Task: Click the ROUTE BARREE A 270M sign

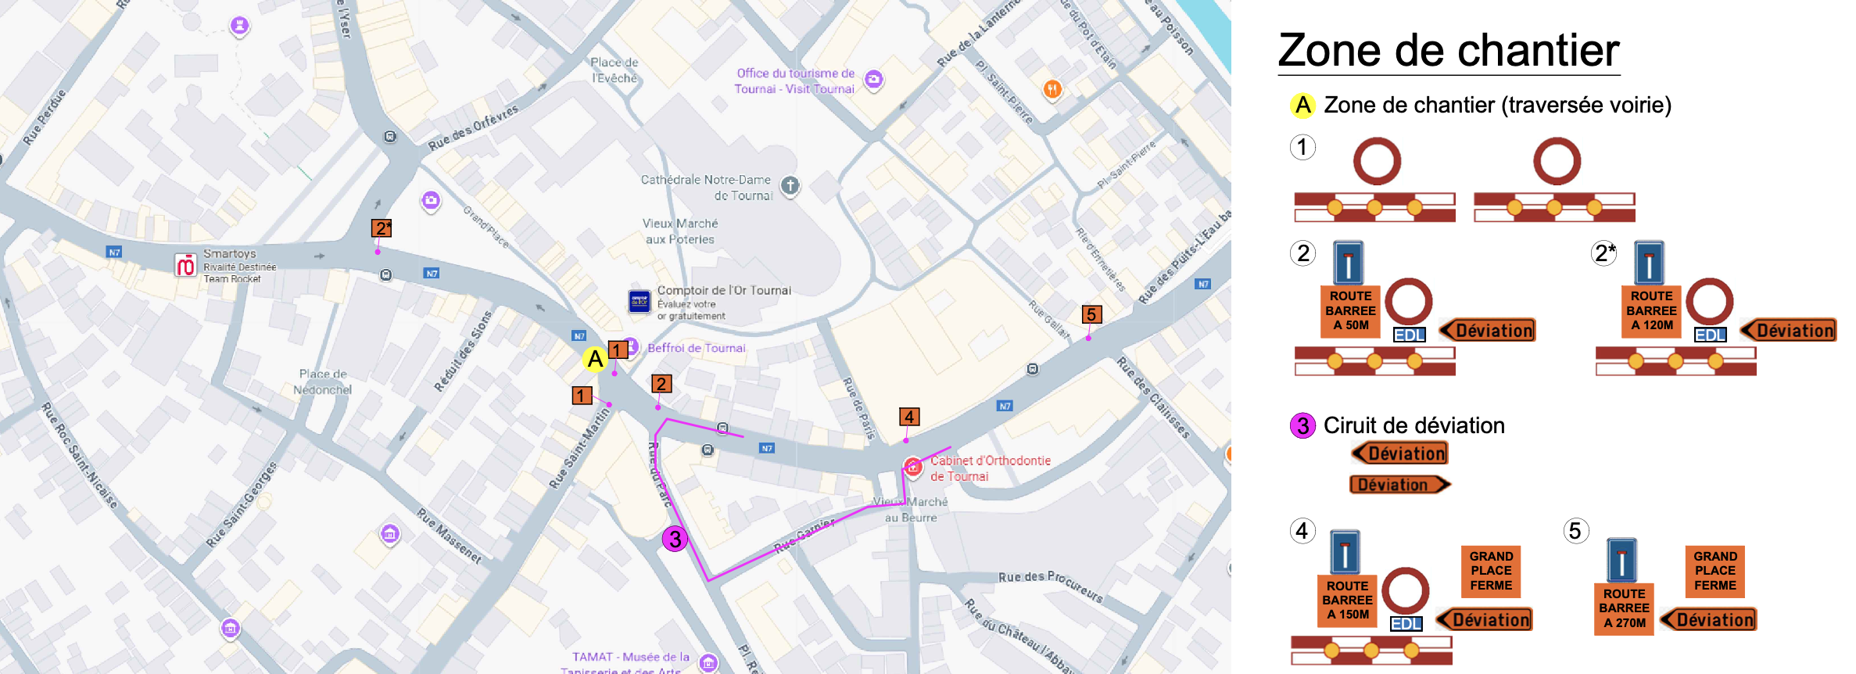Action: click(x=1624, y=608)
